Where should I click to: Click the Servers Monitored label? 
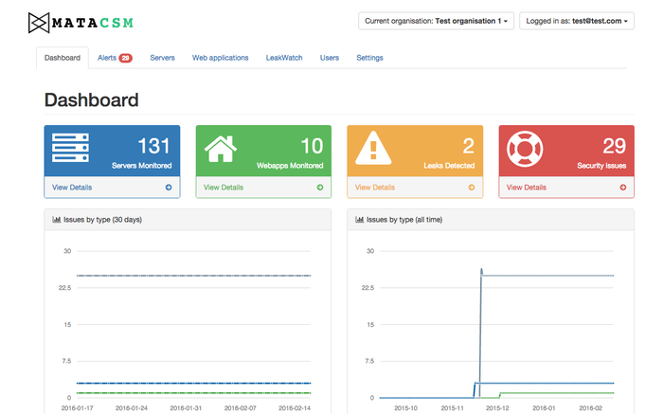(x=142, y=166)
